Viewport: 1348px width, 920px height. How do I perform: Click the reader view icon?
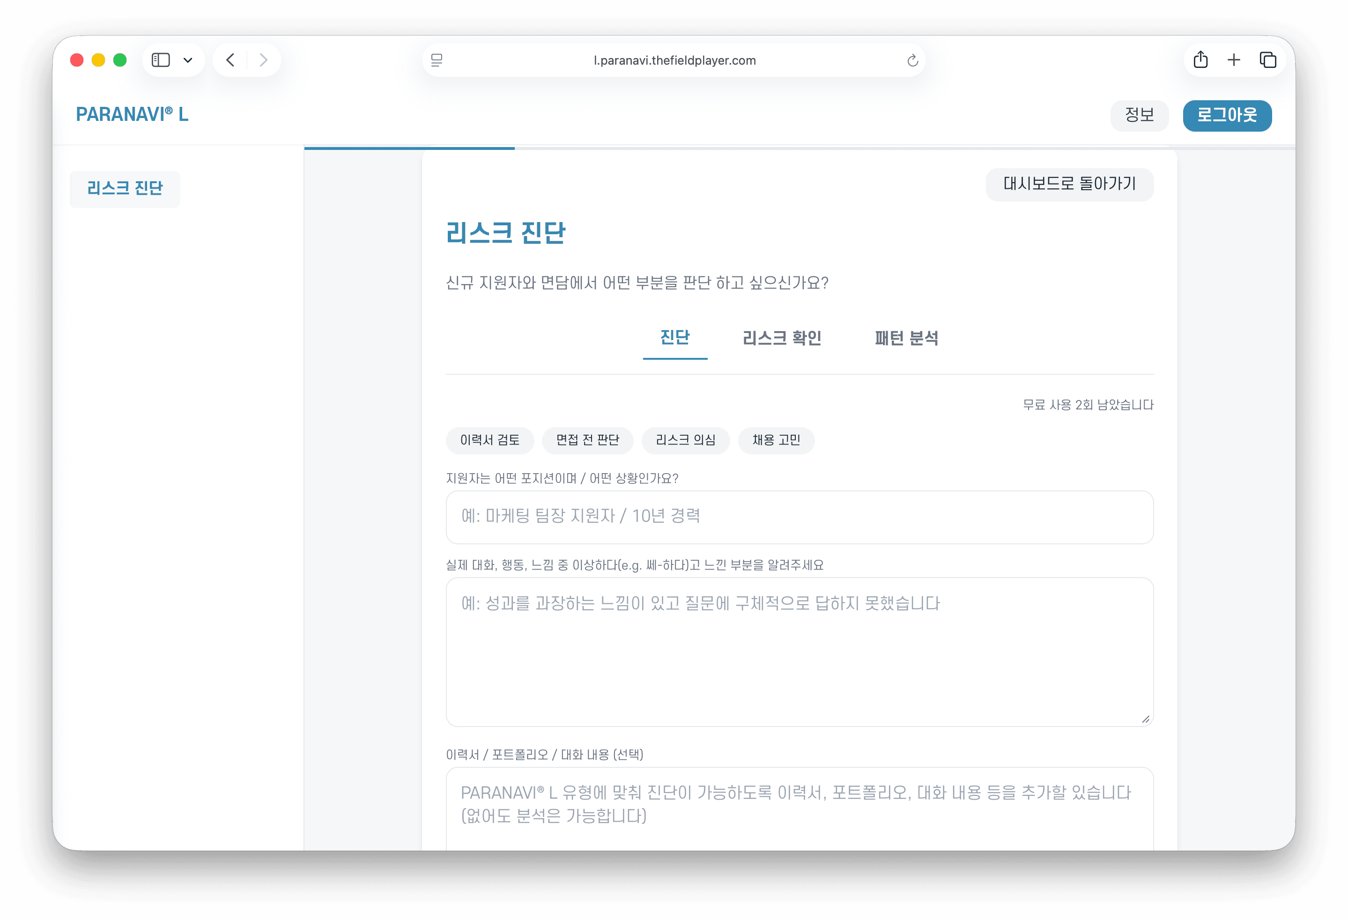point(437,60)
